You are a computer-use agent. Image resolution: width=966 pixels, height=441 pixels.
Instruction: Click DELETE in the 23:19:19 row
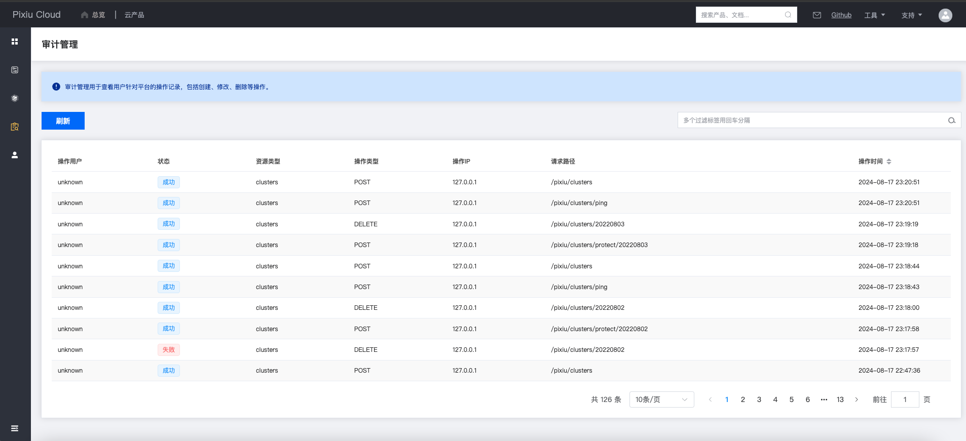[366, 224]
